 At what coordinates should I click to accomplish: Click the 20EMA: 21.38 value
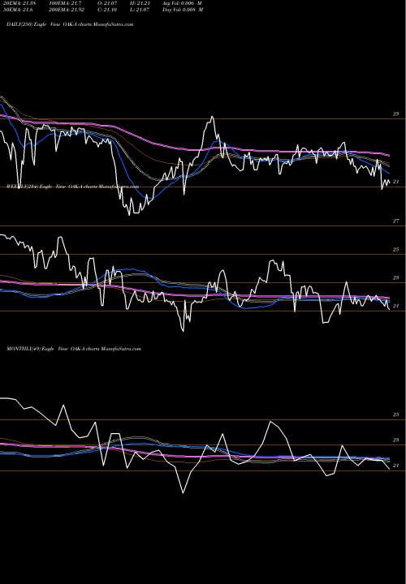pos(19,3)
